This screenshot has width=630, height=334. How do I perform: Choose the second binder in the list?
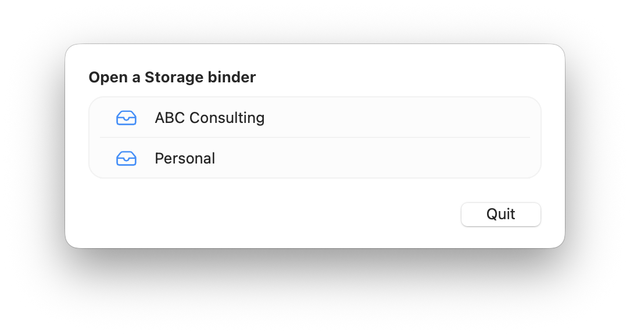coord(314,158)
